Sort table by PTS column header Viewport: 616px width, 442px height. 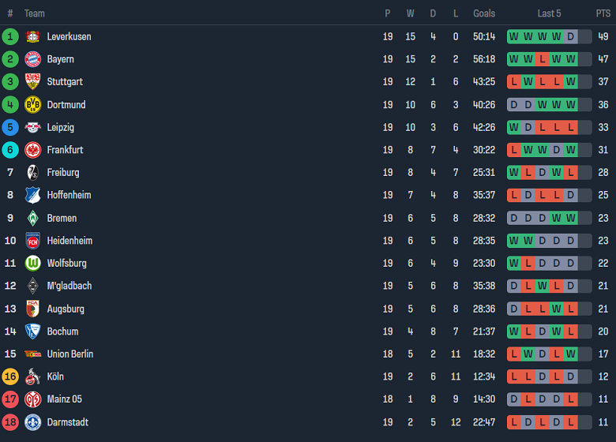603,13
